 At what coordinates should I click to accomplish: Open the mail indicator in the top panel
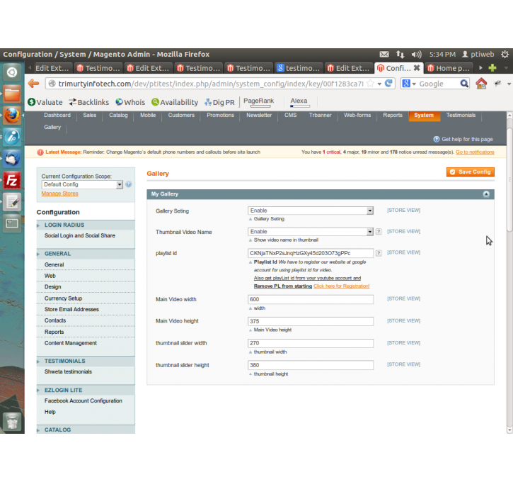coord(384,54)
